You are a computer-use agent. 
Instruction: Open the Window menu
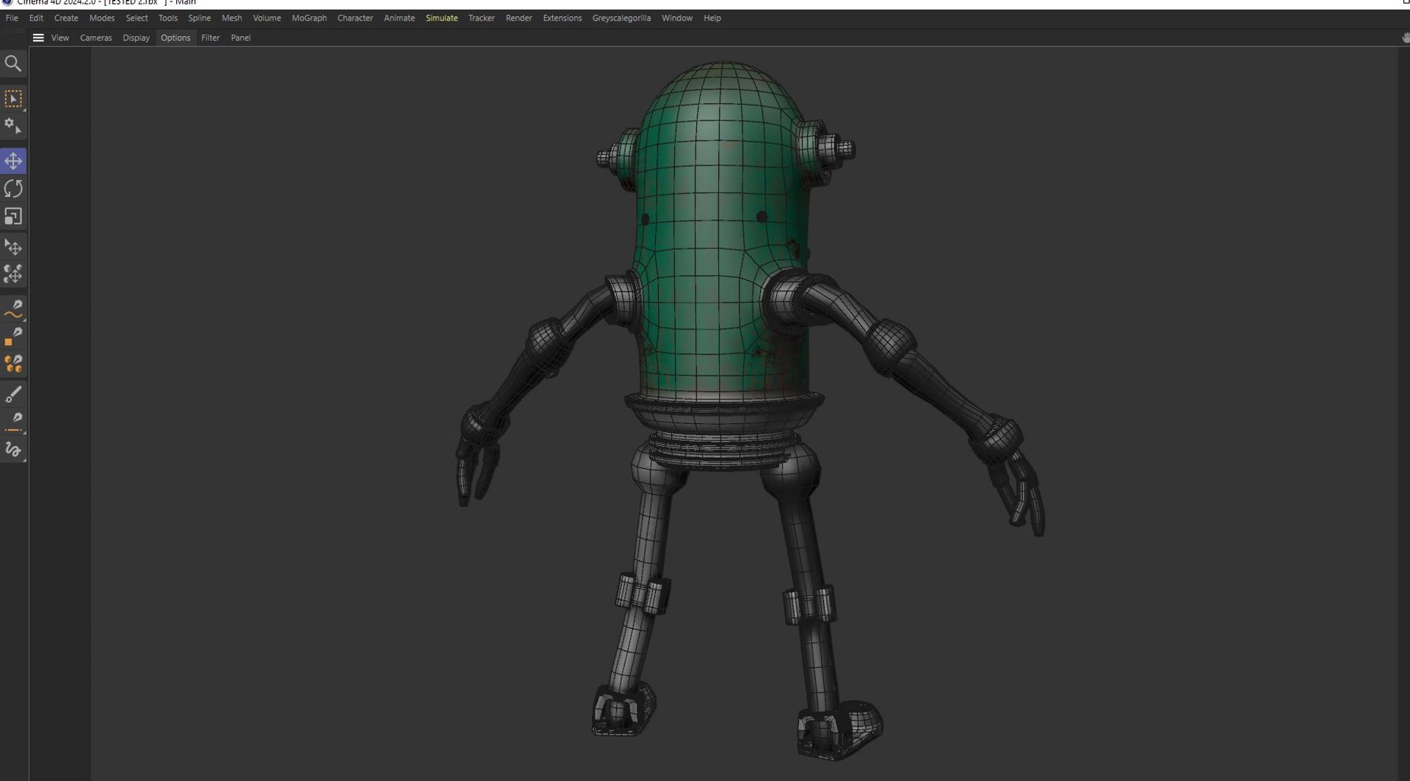(677, 18)
